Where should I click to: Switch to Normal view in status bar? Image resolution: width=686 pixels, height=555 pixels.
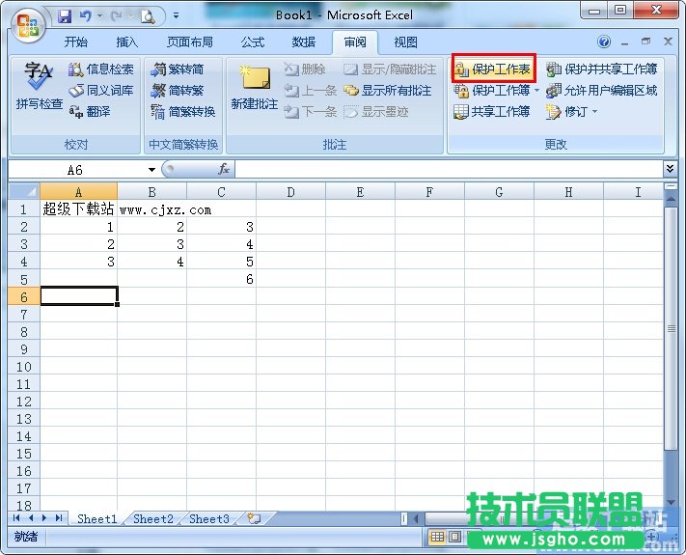(x=437, y=537)
